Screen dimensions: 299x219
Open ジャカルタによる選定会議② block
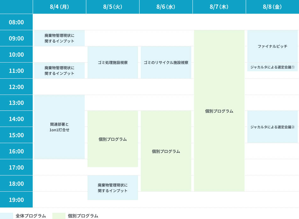click(x=272, y=127)
